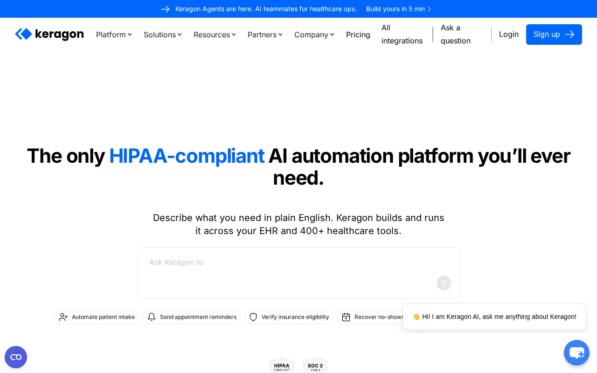
Task: Click the Login link
Action: point(509,34)
